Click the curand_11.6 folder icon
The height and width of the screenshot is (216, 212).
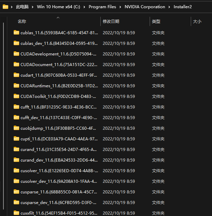tap(16, 149)
